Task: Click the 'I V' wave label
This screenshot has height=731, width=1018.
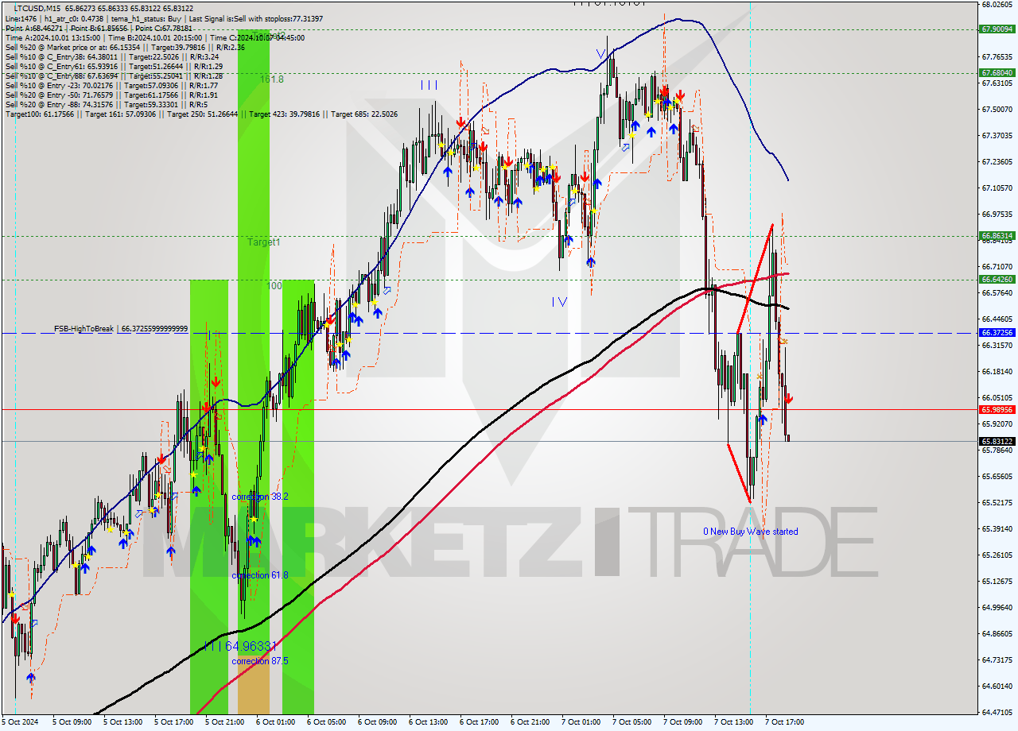Action: point(559,302)
